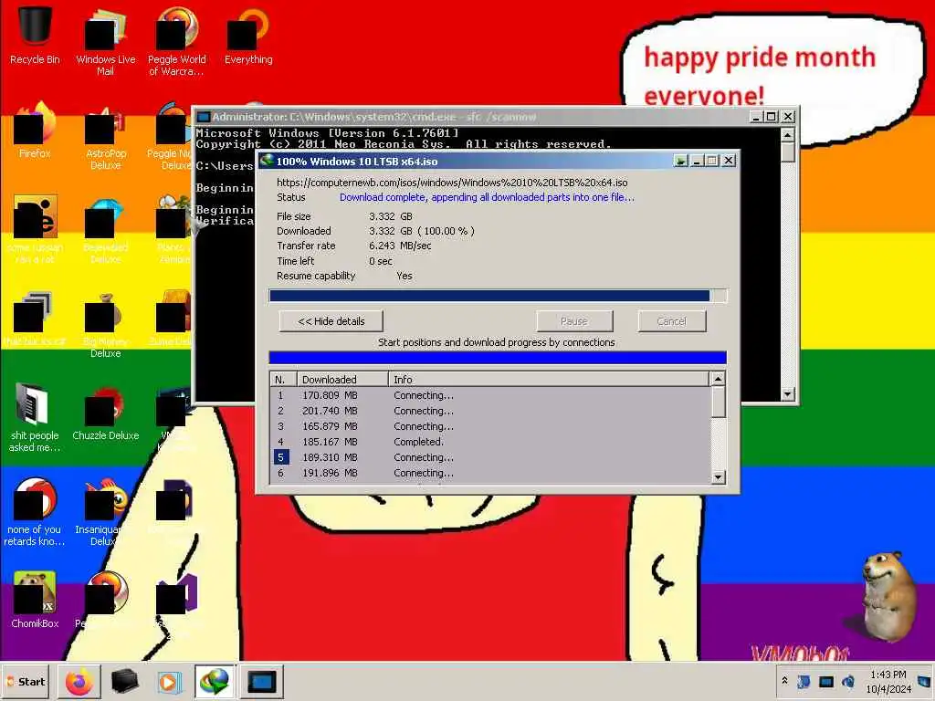The image size is (935, 701).
Task: Click the volume tray icon
Action: point(848,681)
